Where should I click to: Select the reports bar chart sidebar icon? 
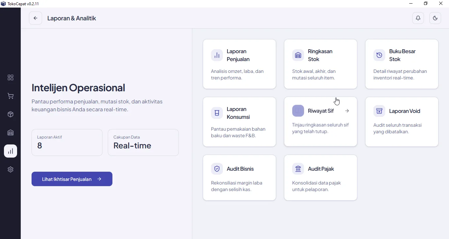11,151
